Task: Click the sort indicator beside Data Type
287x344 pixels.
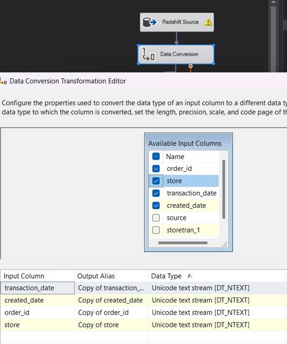Action: pyautogui.click(x=190, y=276)
